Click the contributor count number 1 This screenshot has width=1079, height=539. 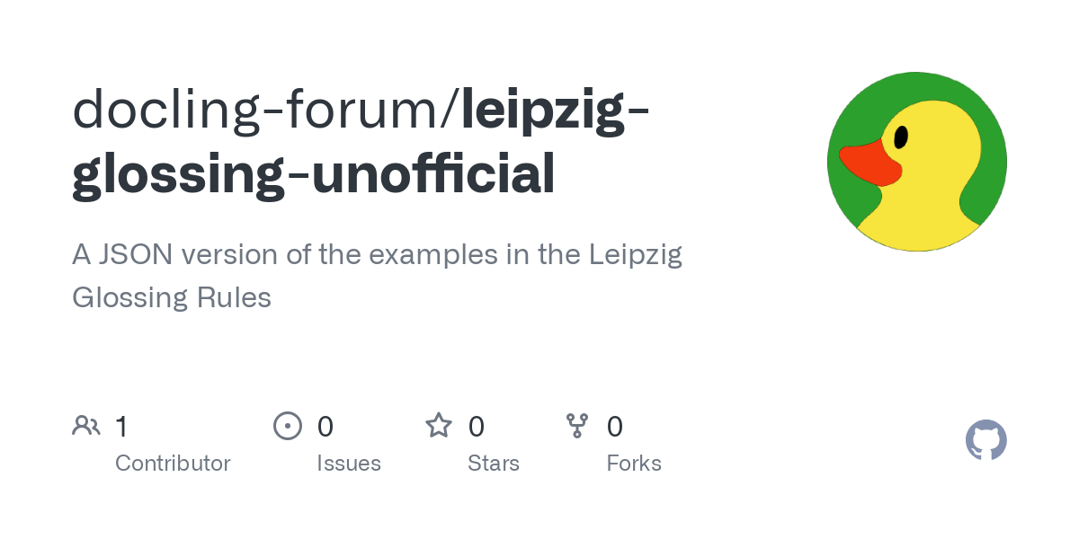coord(121,426)
